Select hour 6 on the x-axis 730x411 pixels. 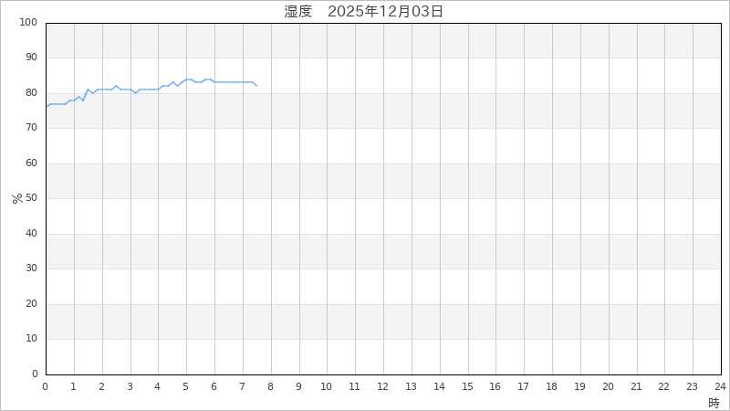pyautogui.click(x=214, y=386)
